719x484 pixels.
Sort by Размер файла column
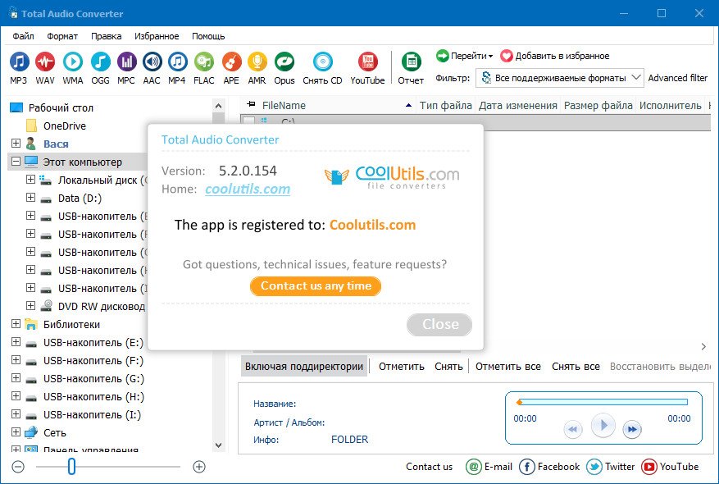[598, 106]
